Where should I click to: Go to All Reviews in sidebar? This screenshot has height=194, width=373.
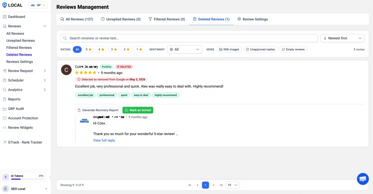[15, 34]
